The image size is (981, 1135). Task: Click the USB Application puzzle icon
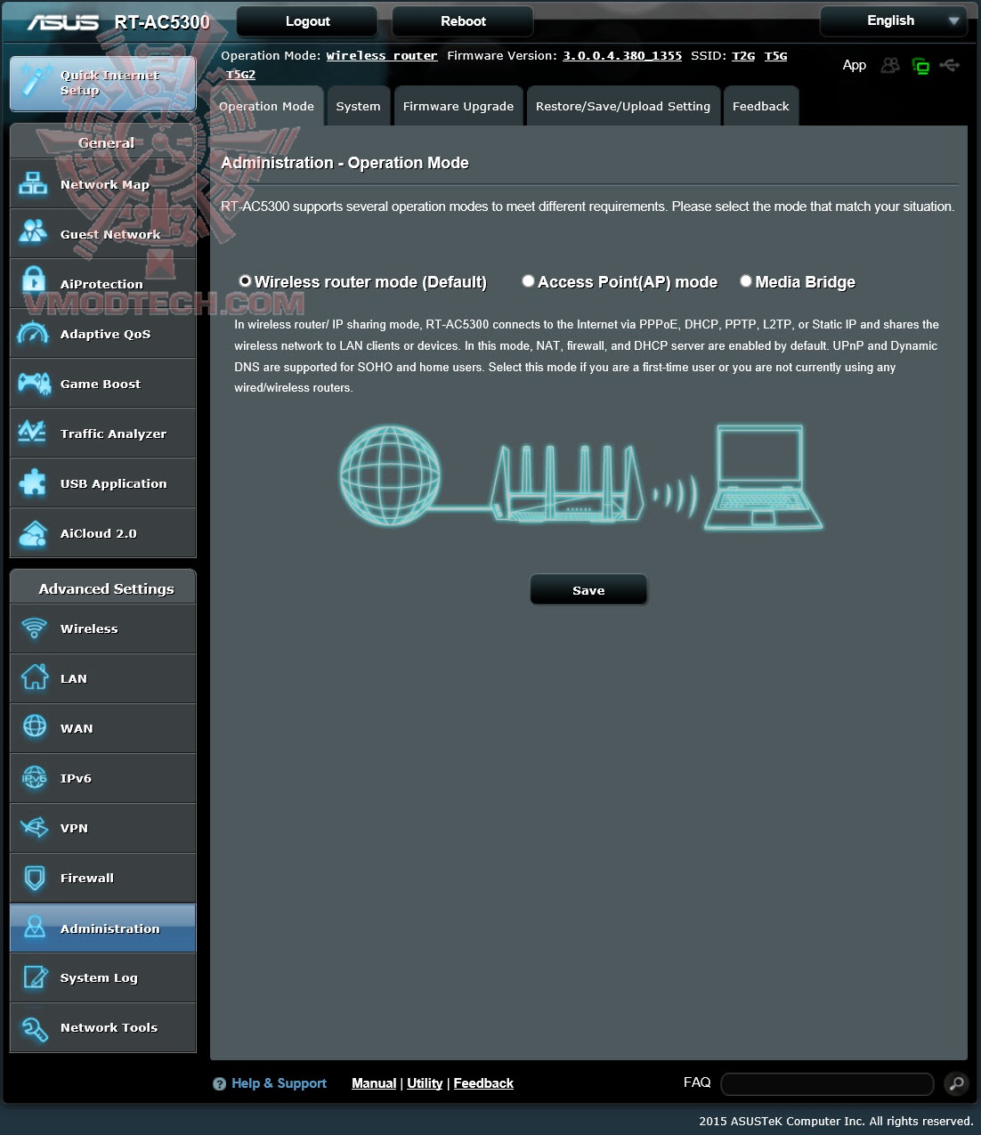[x=33, y=482]
